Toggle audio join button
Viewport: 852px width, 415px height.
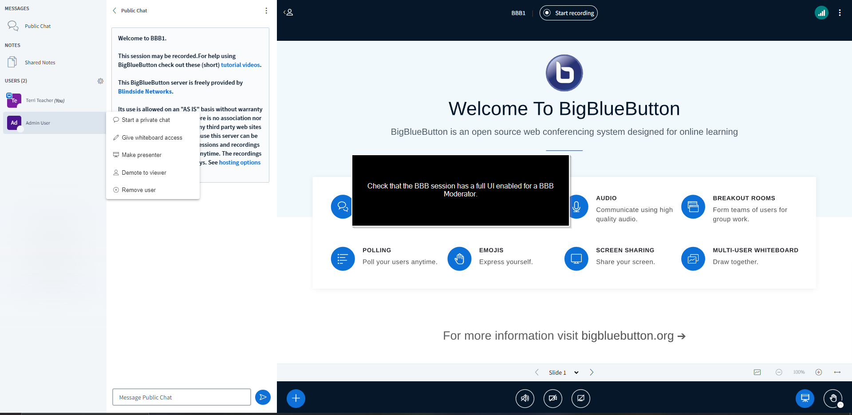[525, 398]
